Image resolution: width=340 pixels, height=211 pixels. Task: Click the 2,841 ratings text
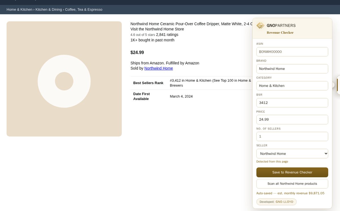(167, 35)
